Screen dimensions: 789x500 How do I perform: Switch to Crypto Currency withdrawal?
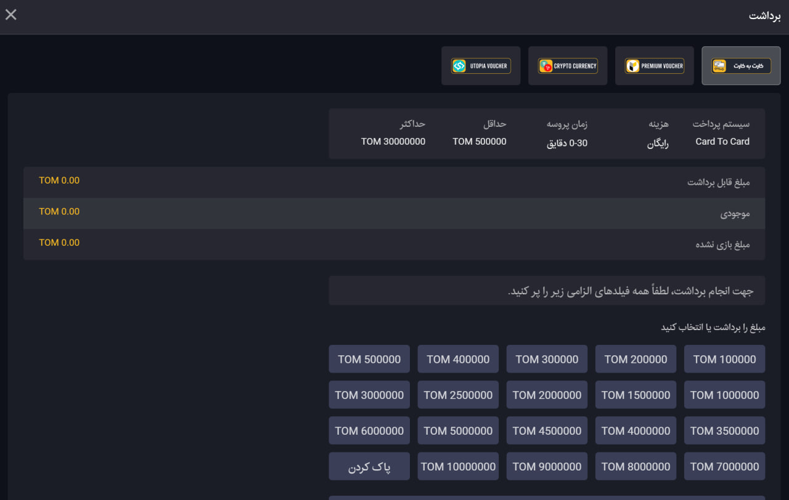pyautogui.click(x=568, y=66)
